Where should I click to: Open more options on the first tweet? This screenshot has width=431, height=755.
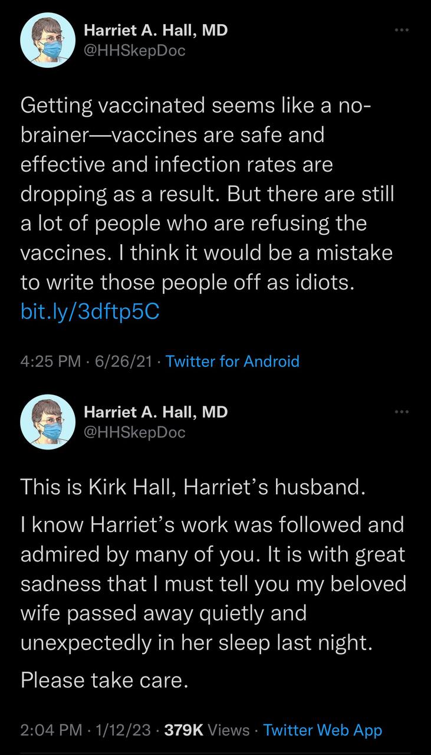tap(402, 30)
